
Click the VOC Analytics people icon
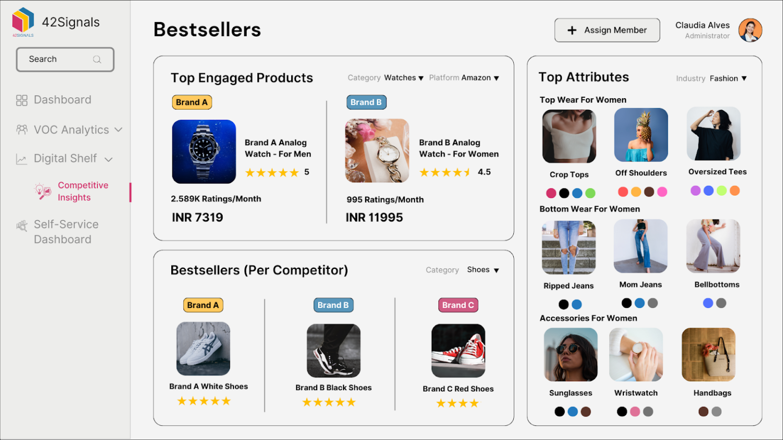21,130
